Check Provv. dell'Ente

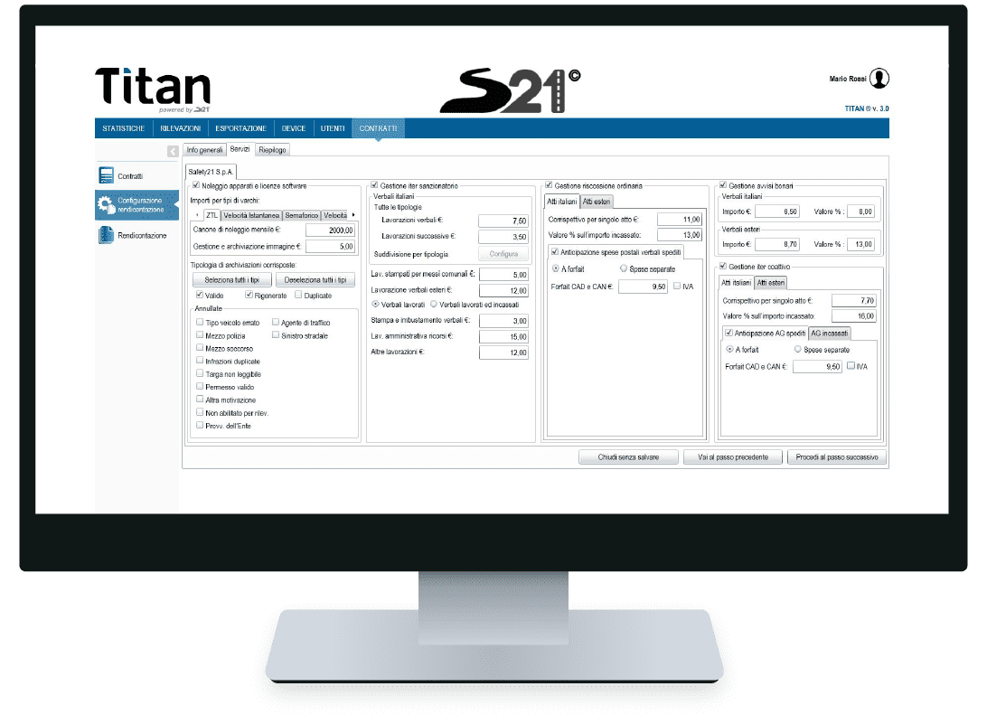point(200,425)
